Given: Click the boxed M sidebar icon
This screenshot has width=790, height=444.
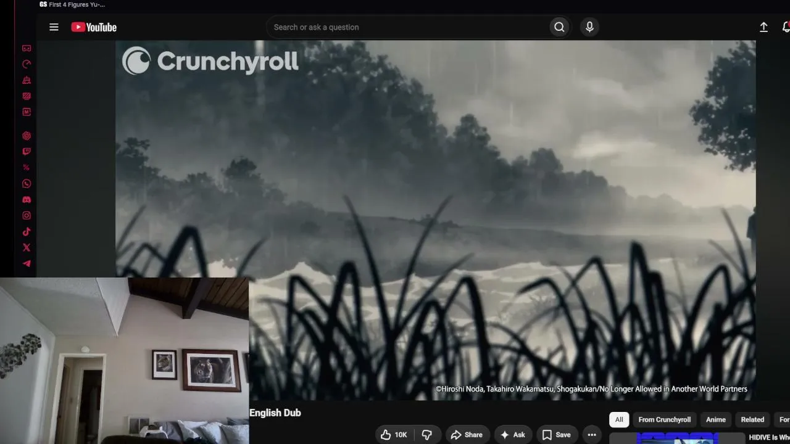Looking at the screenshot, I should pyautogui.click(x=27, y=112).
